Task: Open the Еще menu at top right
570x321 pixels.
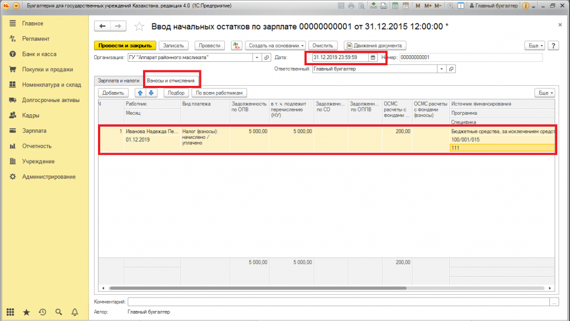Action: click(535, 45)
